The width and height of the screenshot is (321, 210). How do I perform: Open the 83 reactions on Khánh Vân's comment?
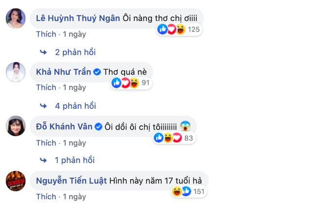(x=174, y=138)
